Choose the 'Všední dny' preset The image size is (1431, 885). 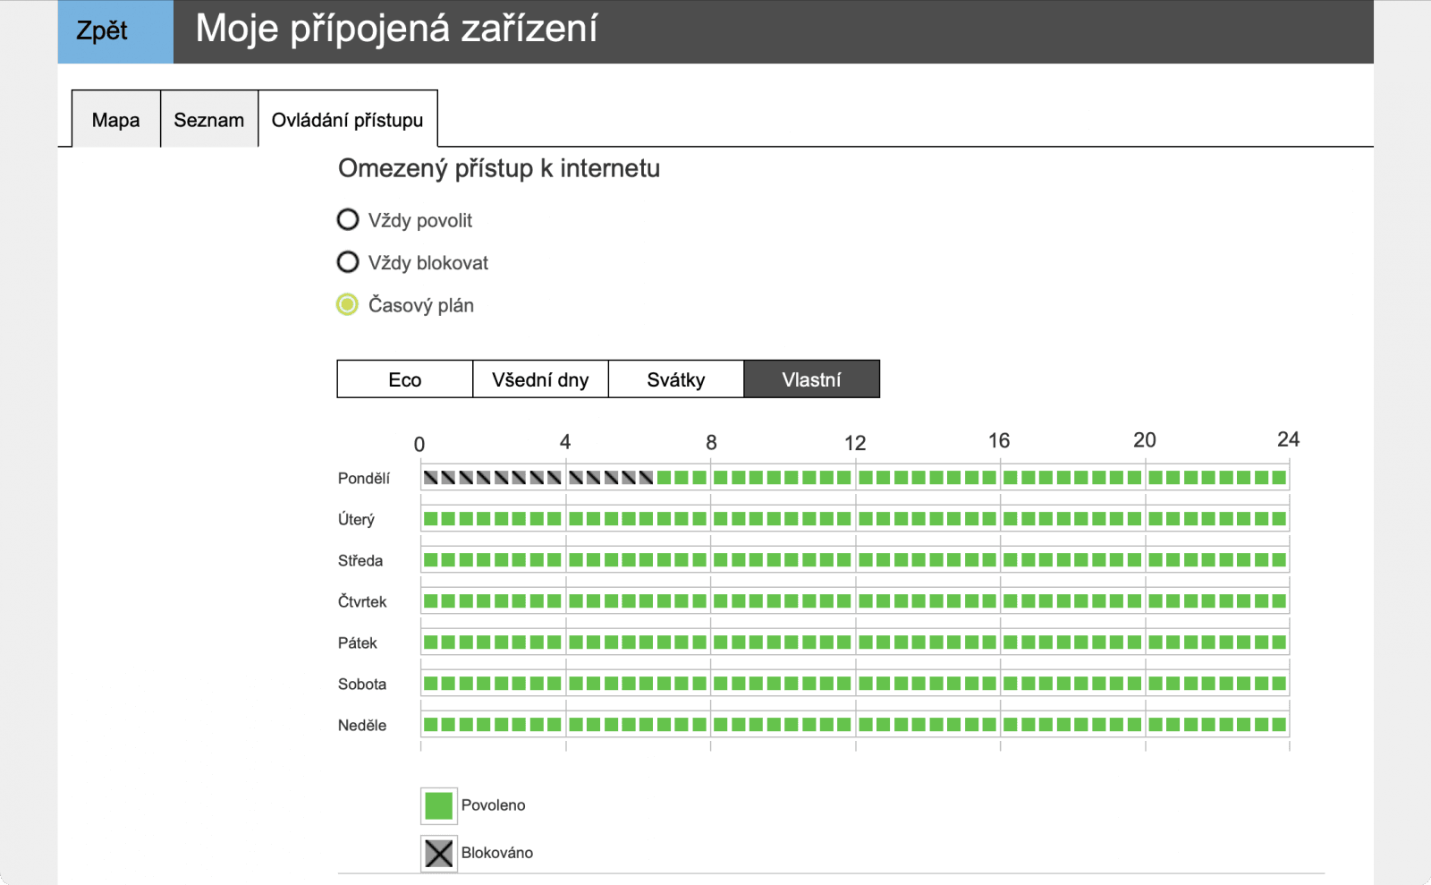(x=539, y=379)
